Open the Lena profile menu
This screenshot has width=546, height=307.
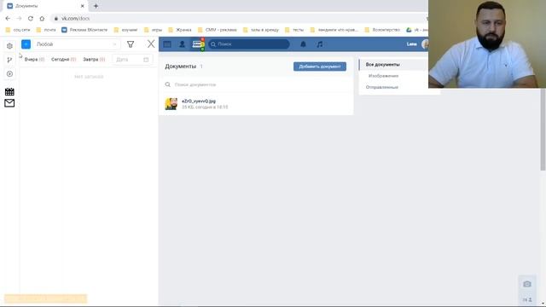(x=417, y=44)
